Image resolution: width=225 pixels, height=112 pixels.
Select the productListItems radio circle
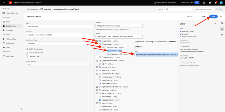coord(100,100)
